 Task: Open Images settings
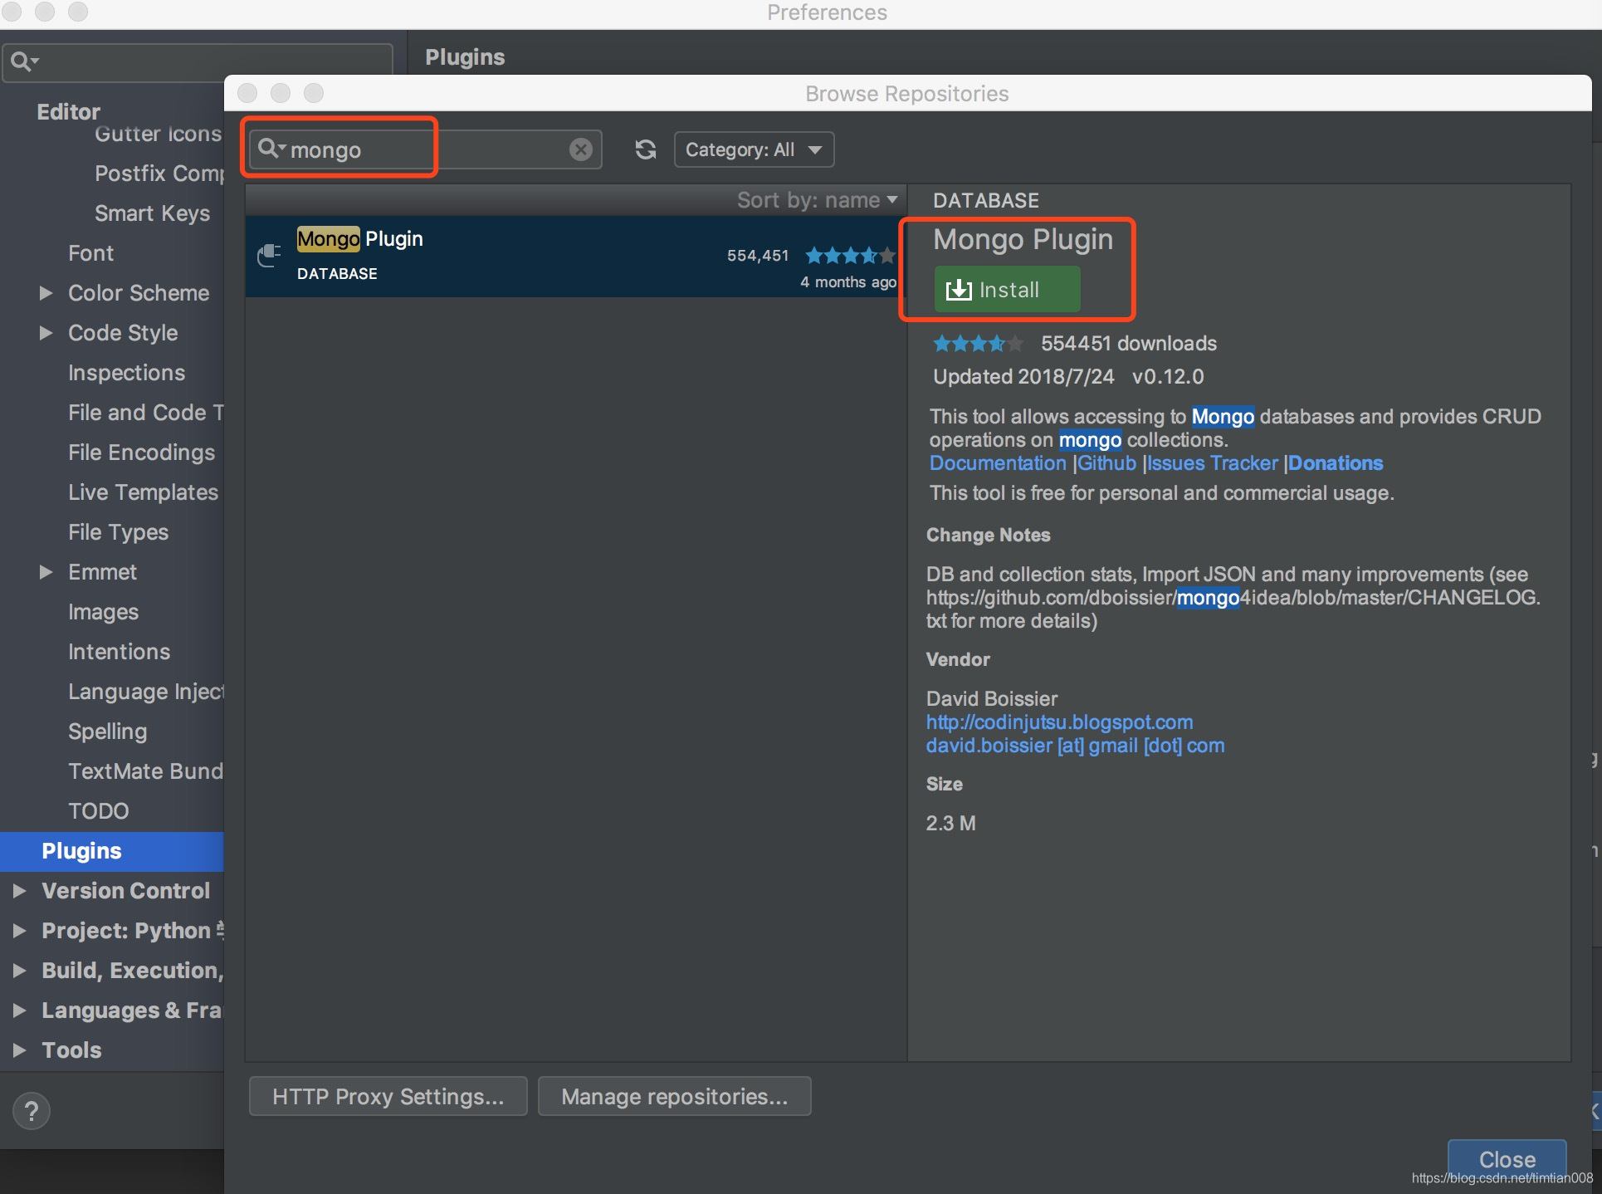pos(103,612)
